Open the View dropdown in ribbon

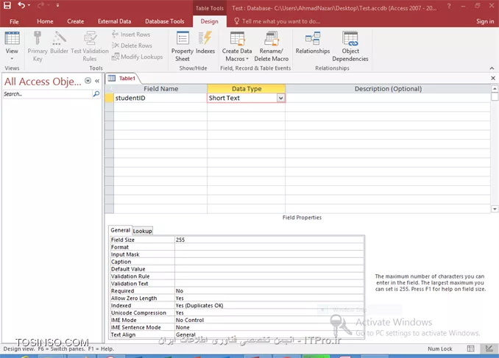(x=12, y=59)
